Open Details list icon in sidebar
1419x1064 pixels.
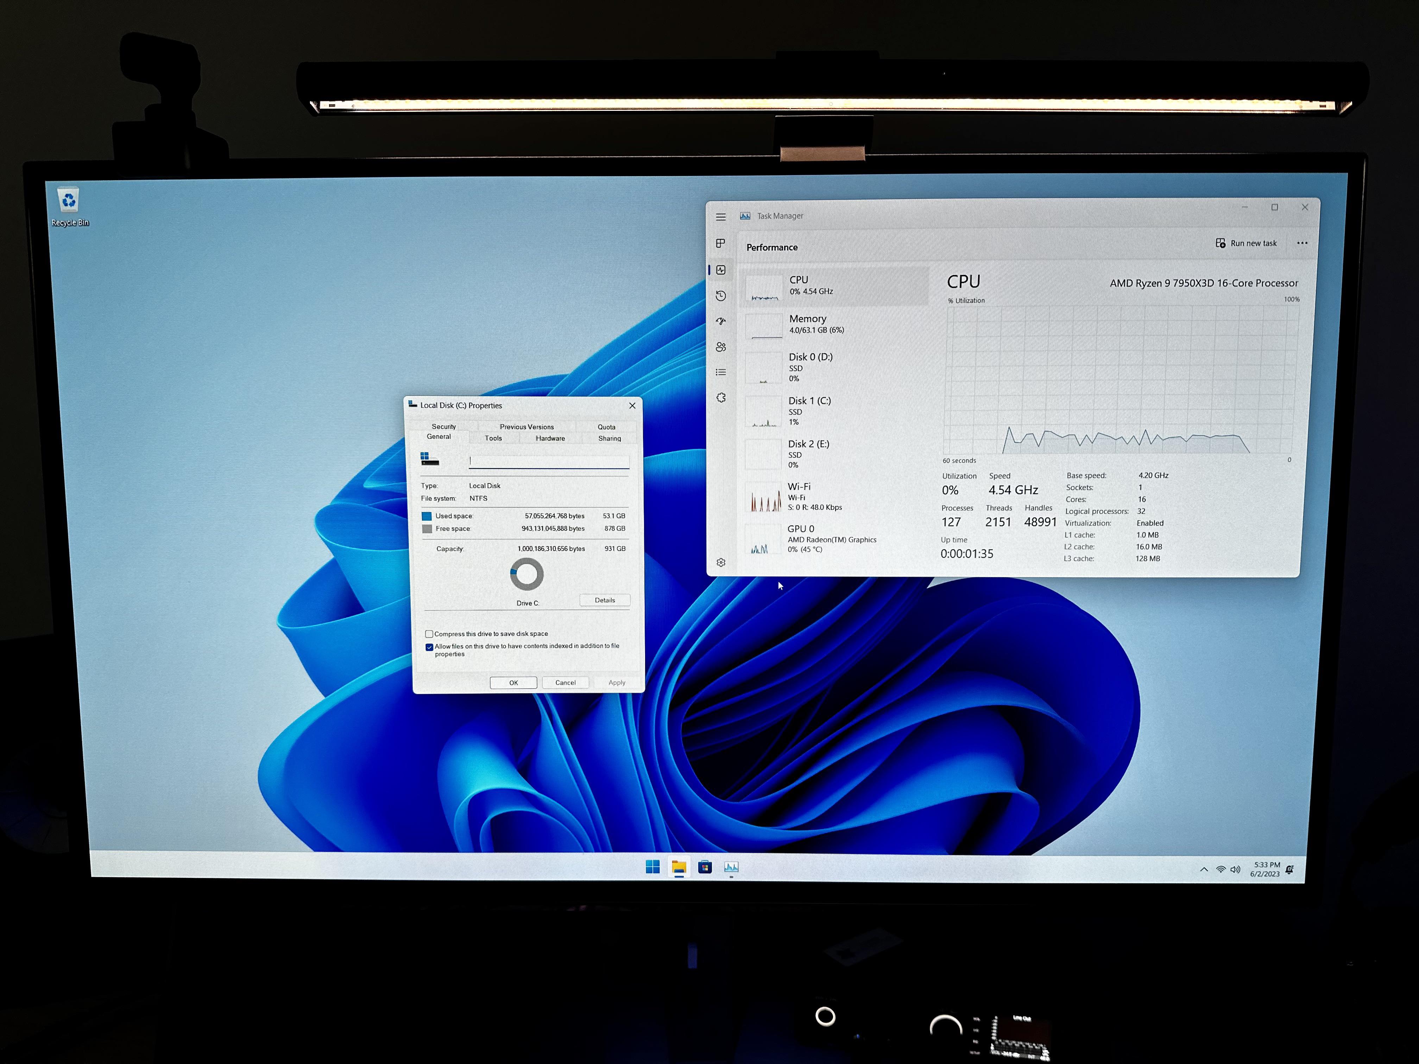coord(721,372)
